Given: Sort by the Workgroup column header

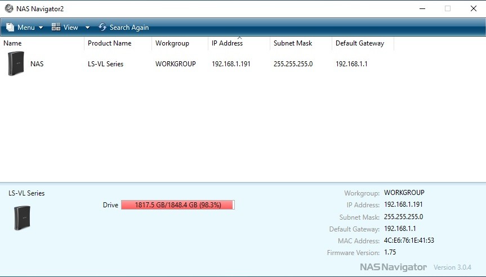Looking at the screenshot, I should point(180,43).
